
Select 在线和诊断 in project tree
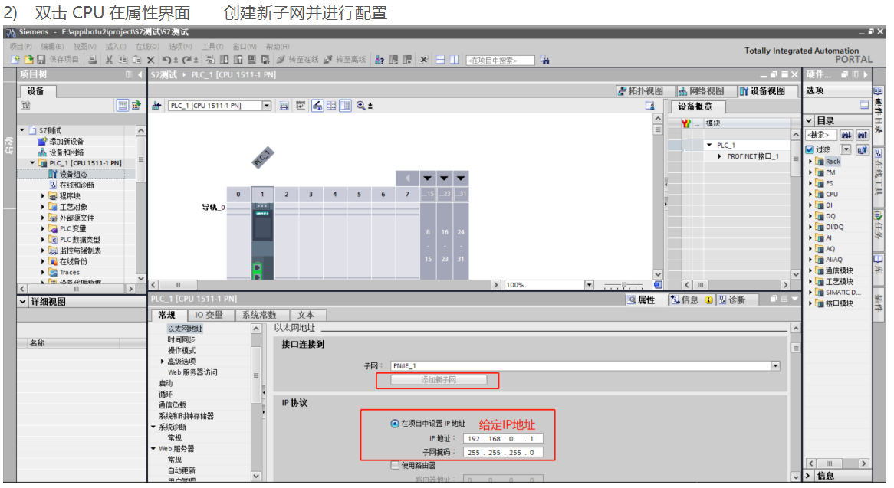(x=77, y=185)
